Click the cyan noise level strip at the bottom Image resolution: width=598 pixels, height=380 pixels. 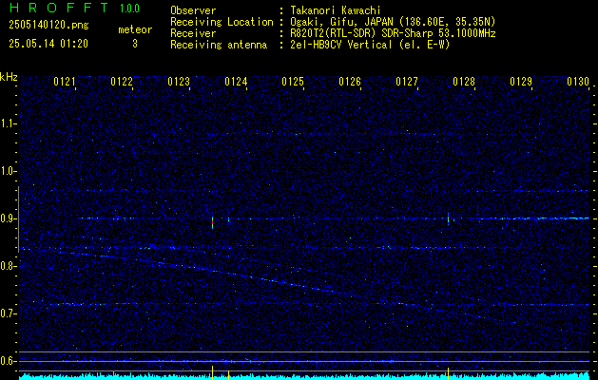click(x=304, y=376)
